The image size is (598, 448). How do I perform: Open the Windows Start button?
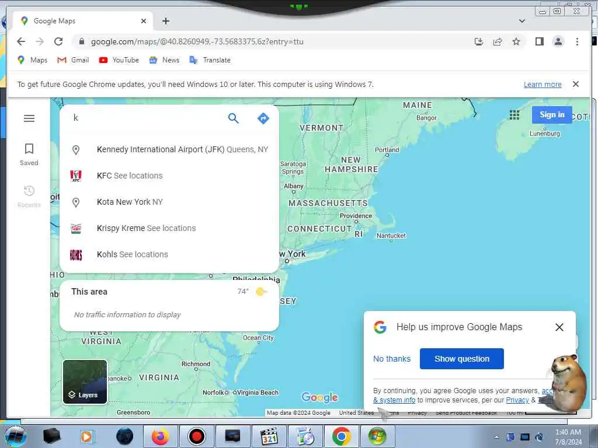coord(15,436)
